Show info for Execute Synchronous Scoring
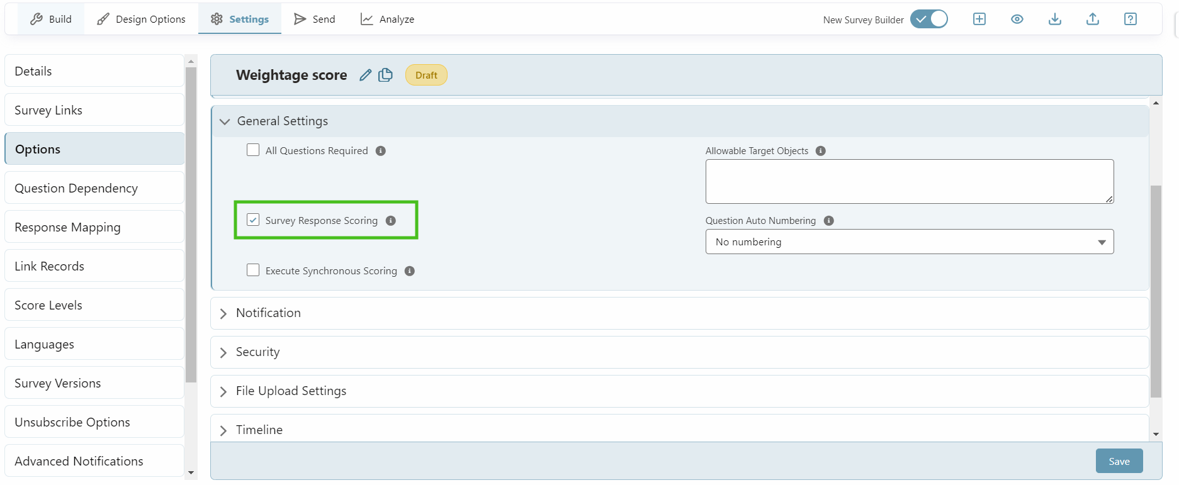Screen dimensions: 1179x485 (x=410, y=271)
